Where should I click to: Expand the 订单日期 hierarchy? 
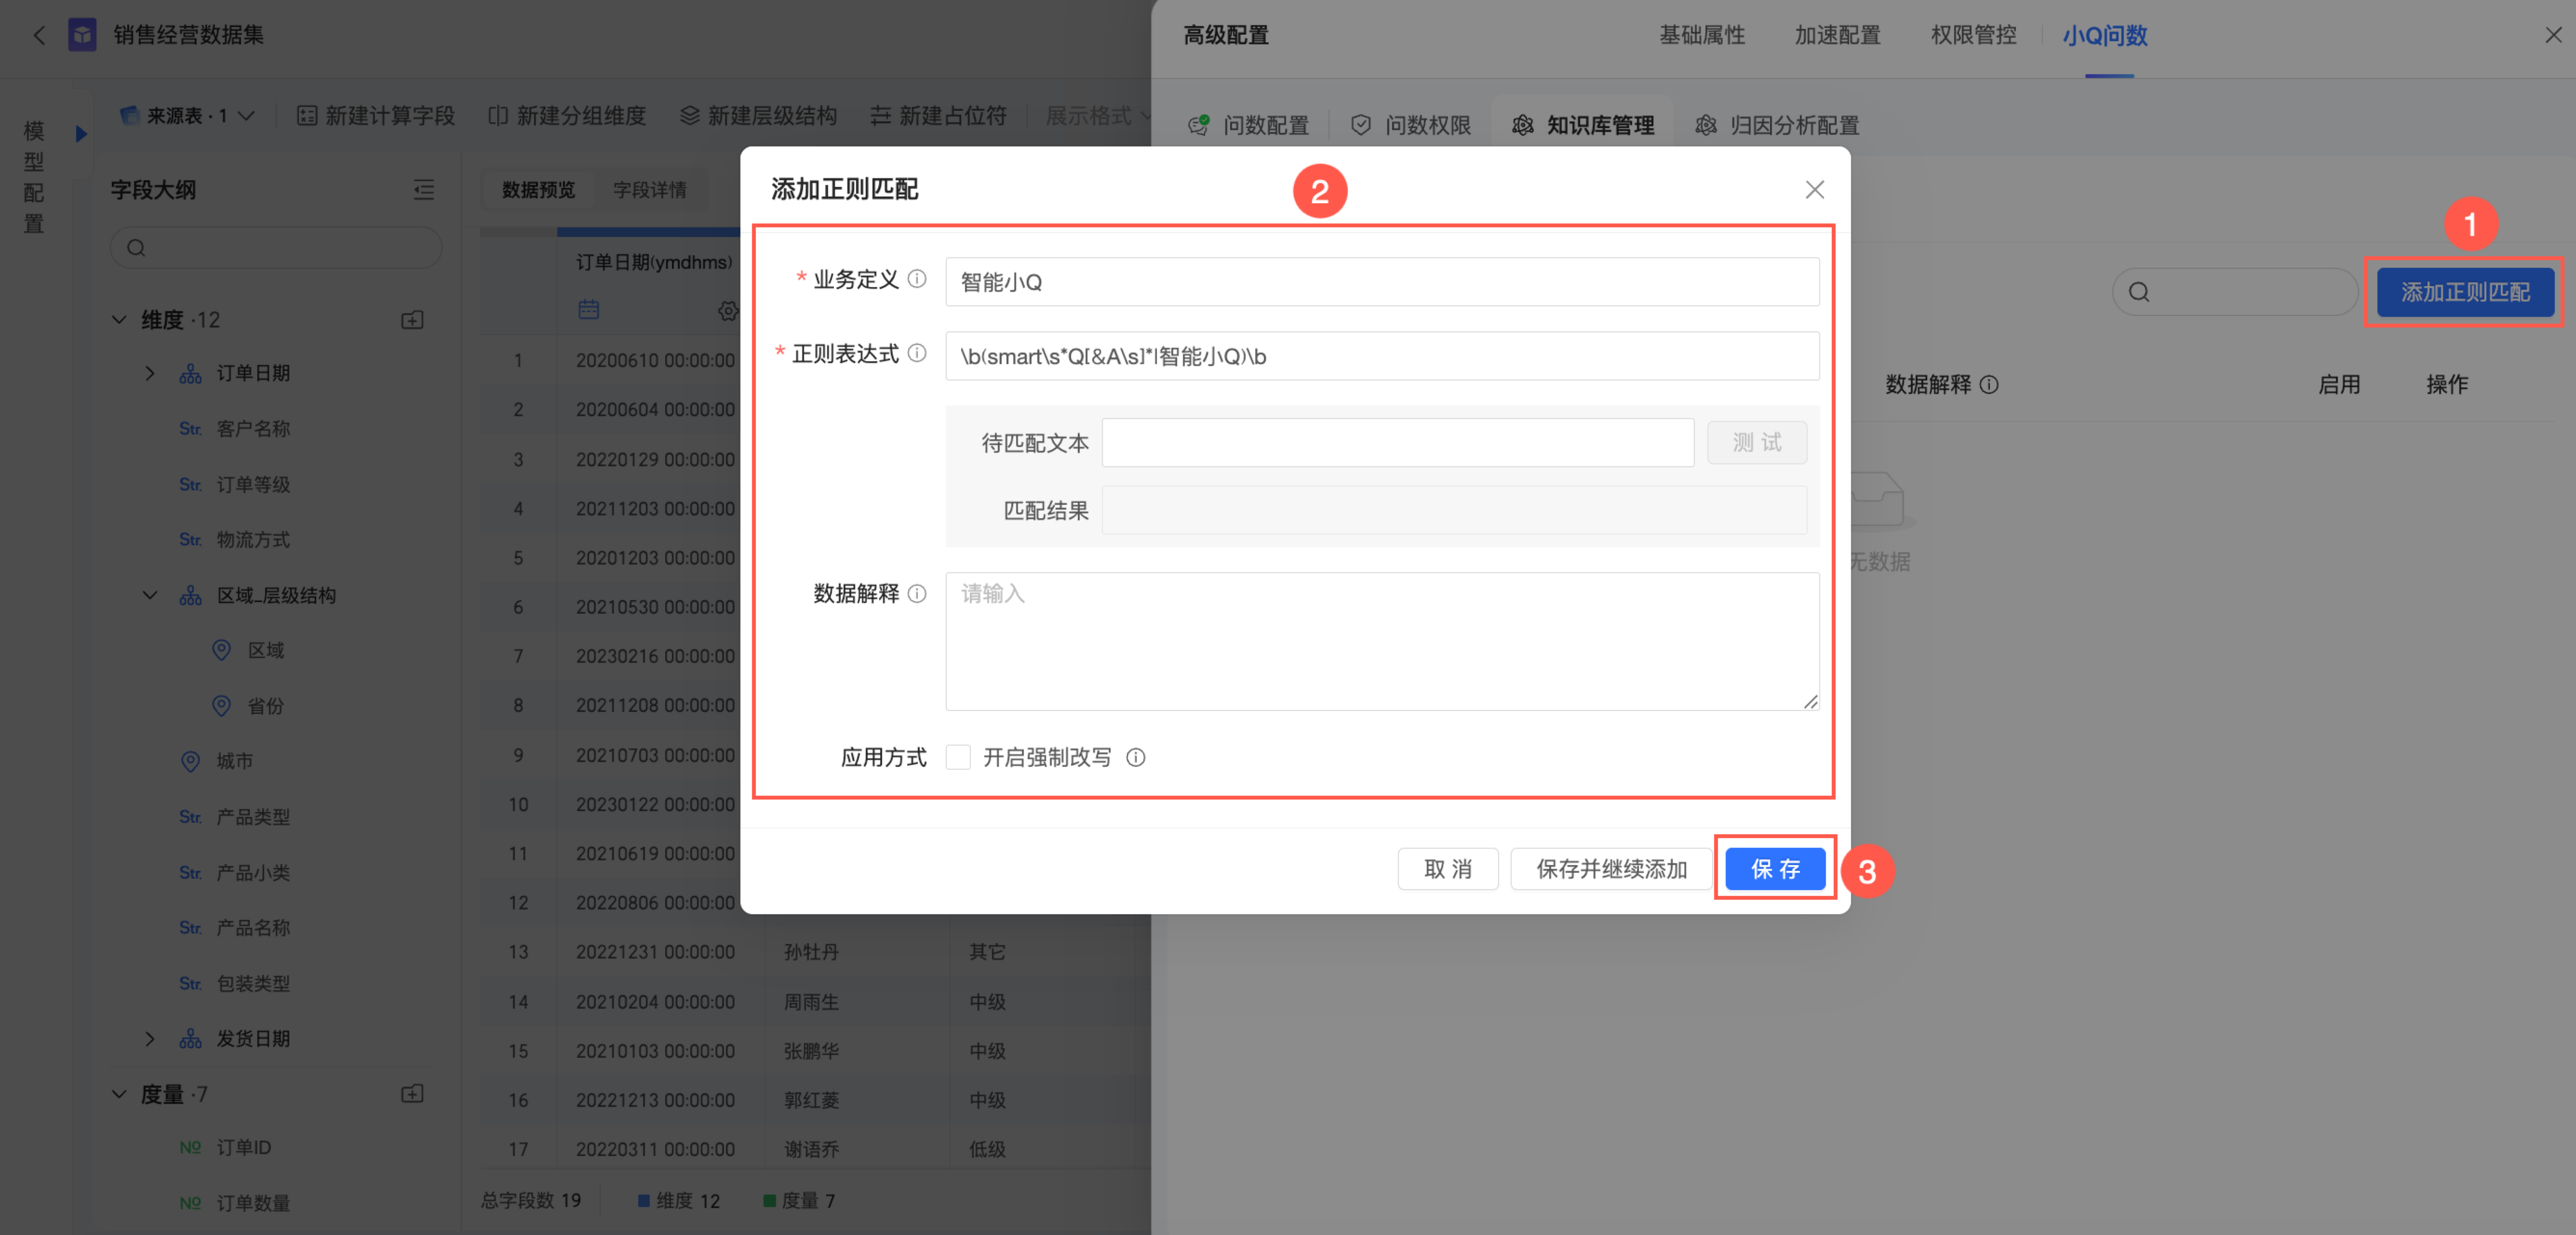coord(149,374)
